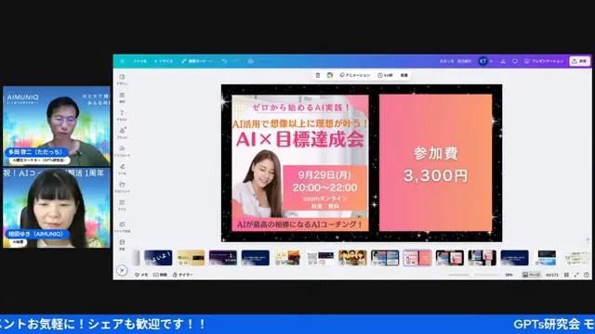Screen dimensions: 595x334
Task: Click the 共有 share button
Action: [x=579, y=61]
